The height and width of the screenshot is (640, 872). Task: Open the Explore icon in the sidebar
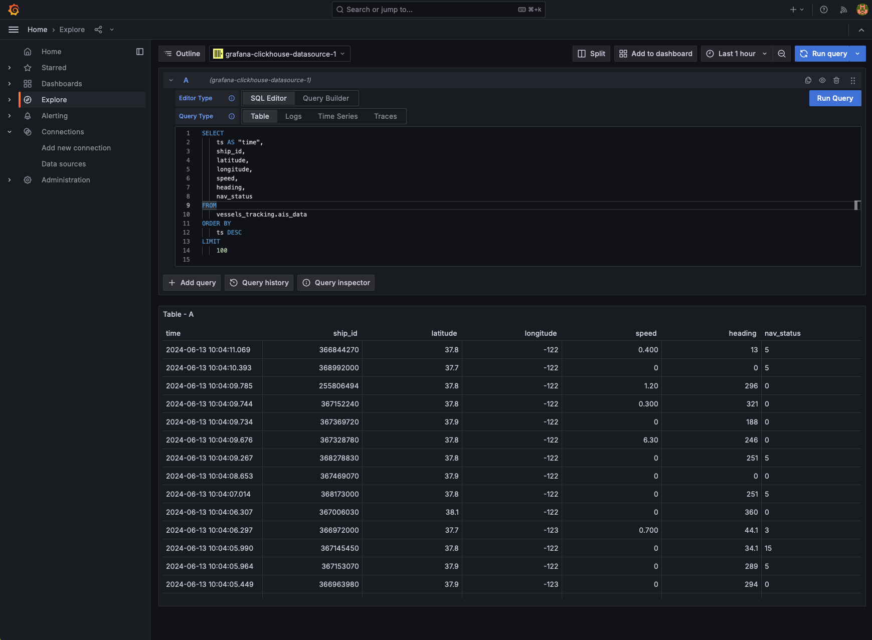(x=28, y=100)
